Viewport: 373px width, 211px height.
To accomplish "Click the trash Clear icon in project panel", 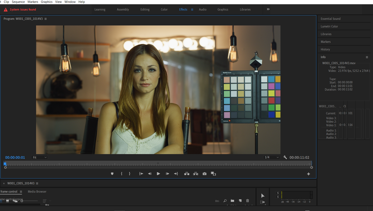I will 248,201.
